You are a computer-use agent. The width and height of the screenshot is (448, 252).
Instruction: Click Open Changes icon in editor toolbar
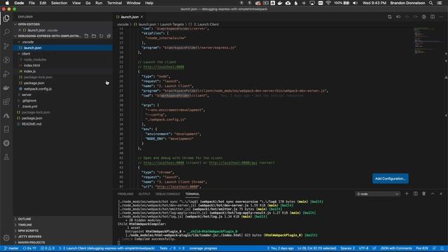click(390, 17)
